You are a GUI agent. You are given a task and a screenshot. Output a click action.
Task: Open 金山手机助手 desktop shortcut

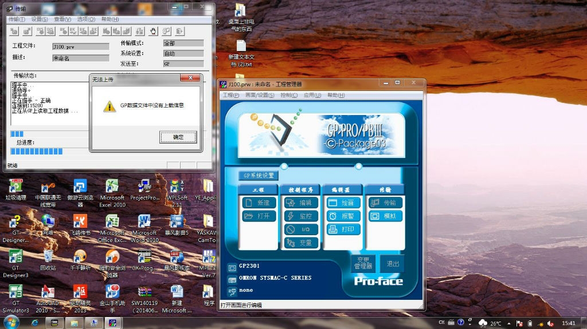[112, 299]
